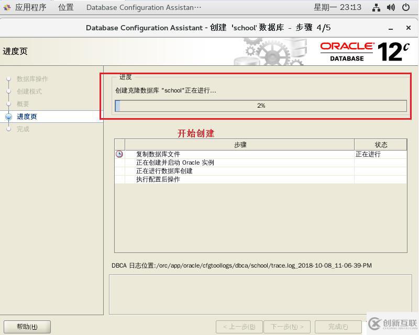
Task: Click the 星期一 23:13 clock
Action: (x=337, y=7)
